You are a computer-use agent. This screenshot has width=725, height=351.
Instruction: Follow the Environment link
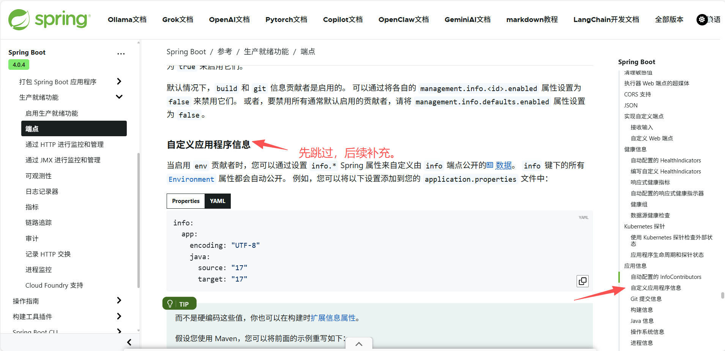pyautogui.click(x=191, y=179)
